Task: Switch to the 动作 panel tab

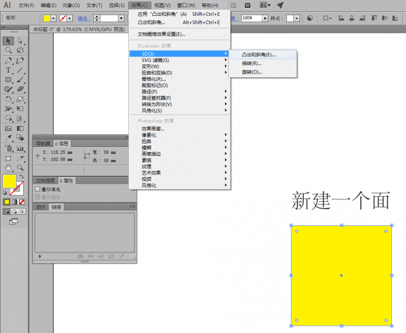Action: [x=41, y=207]
